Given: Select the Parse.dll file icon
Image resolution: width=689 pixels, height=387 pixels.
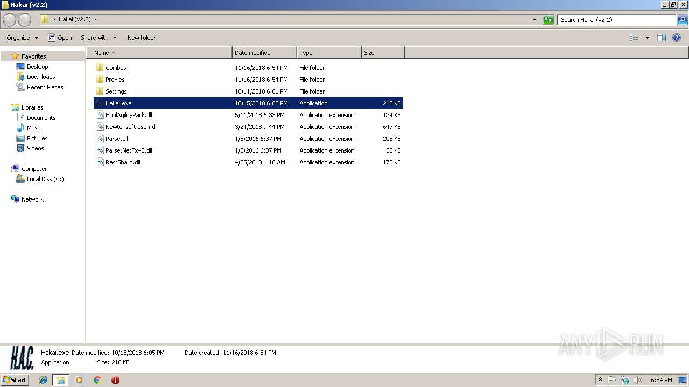Looking at the screenshot, I should 100,139.
